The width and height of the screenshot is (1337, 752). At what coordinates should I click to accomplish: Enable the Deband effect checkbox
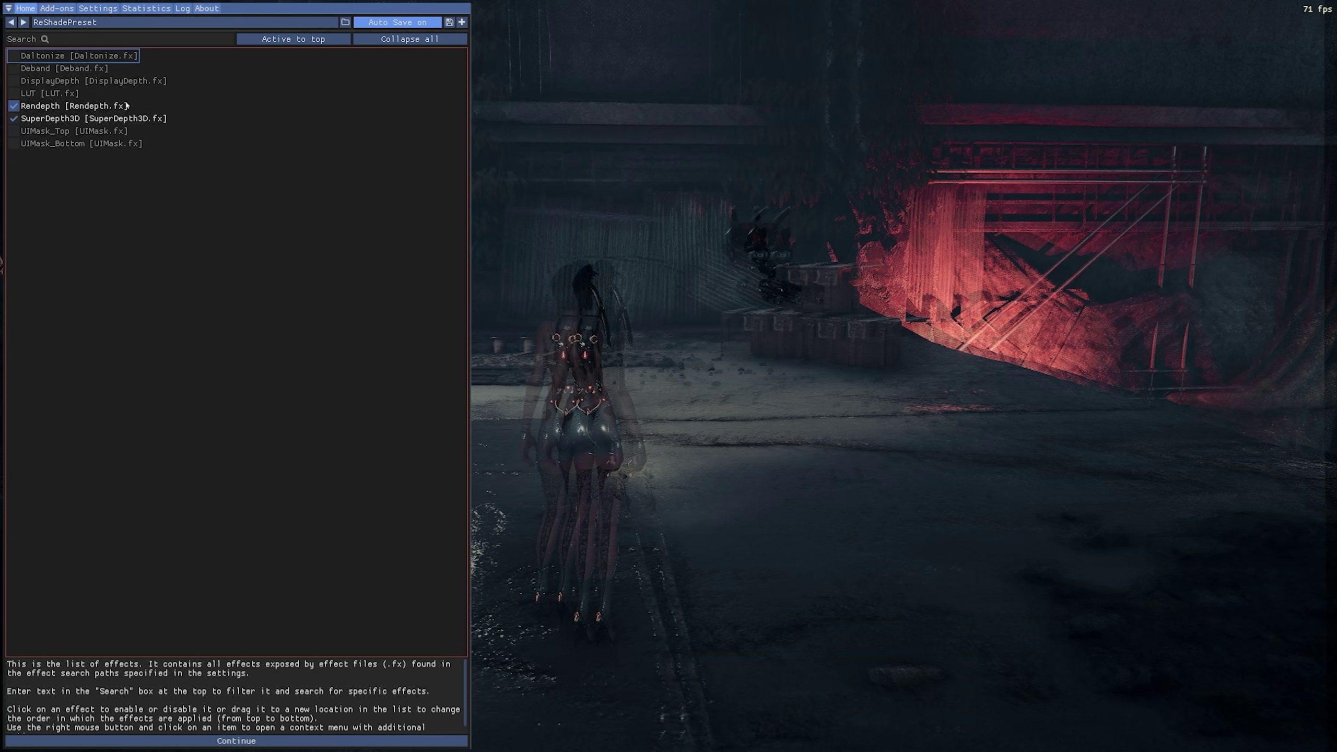(x=14, y=68)
